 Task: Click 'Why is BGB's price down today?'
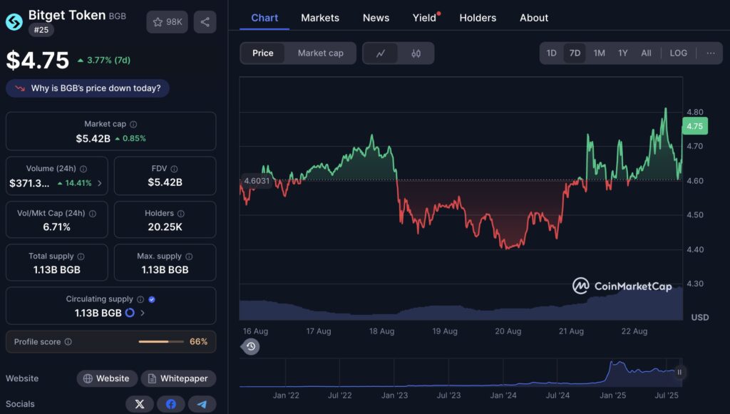coord(88,88)
